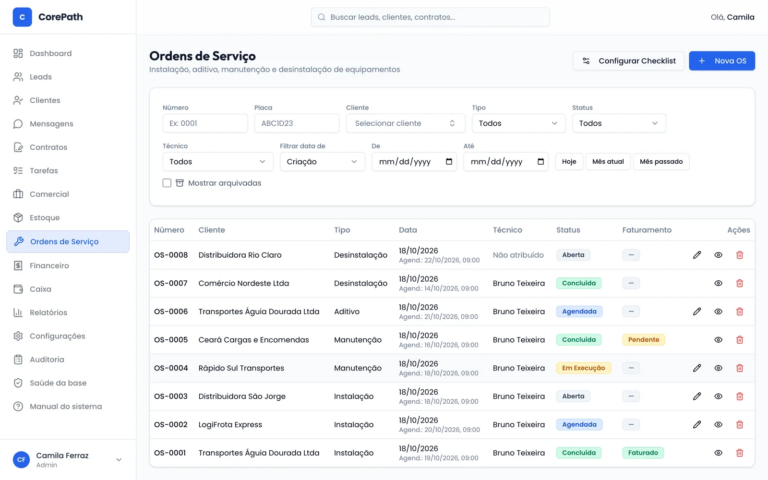Go to Dashboard in sidebar
This screenshot has height=480, width=768.
pos(68,53)
